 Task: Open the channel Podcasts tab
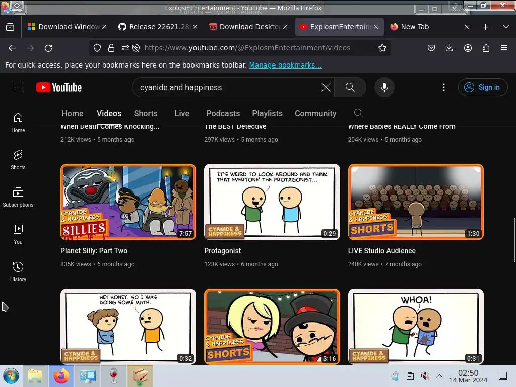tap(223, 113)
